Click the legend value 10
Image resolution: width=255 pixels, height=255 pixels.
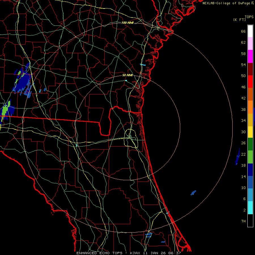(243, 188)
